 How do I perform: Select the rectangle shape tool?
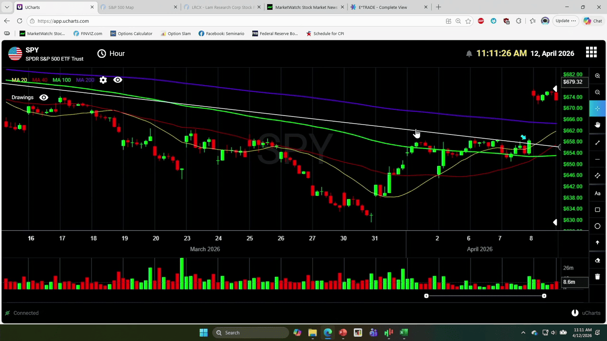[598, 210]
